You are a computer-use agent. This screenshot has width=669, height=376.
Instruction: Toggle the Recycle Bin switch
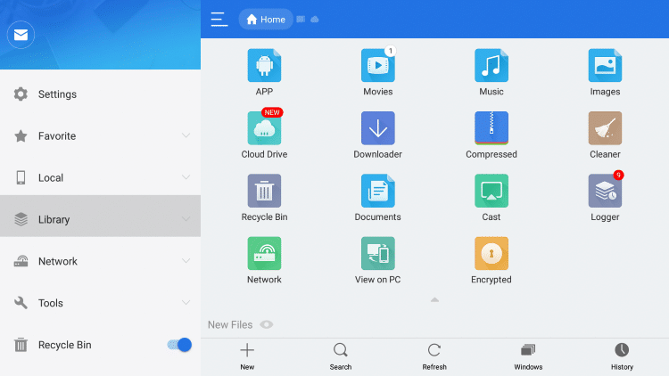pos(179,345)
